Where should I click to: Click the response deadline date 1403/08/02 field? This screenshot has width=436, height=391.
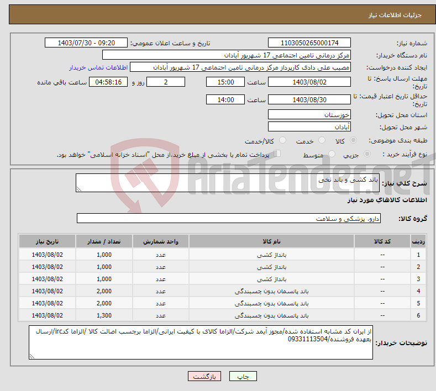(309, 82)
